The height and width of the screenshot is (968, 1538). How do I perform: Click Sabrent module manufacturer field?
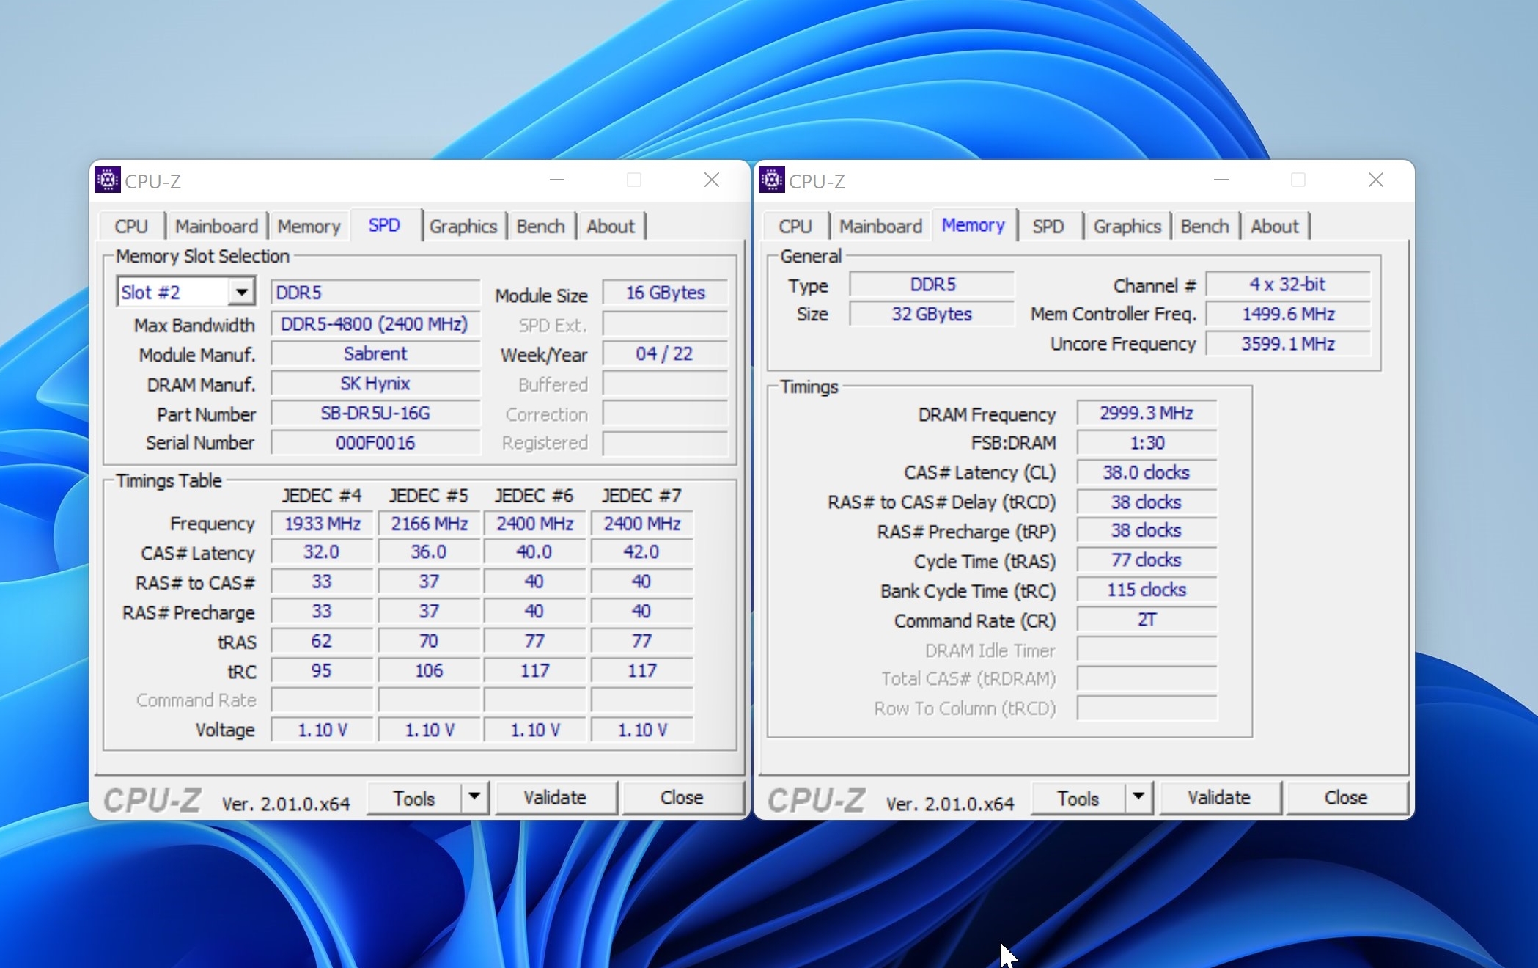pos(375,353)
